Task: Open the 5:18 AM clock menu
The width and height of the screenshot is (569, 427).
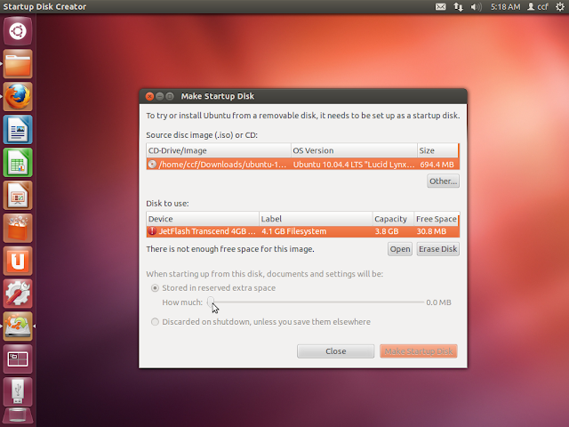Action: (505, 7)
